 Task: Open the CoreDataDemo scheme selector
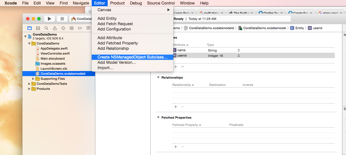(x=81, y=19)
